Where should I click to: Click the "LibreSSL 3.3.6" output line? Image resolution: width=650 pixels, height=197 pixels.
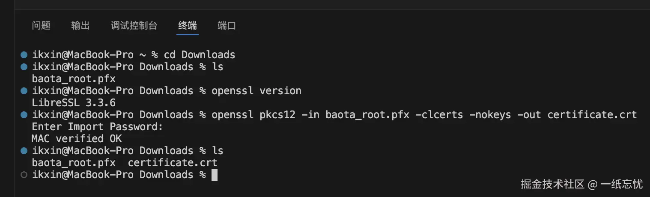[74, 103]
